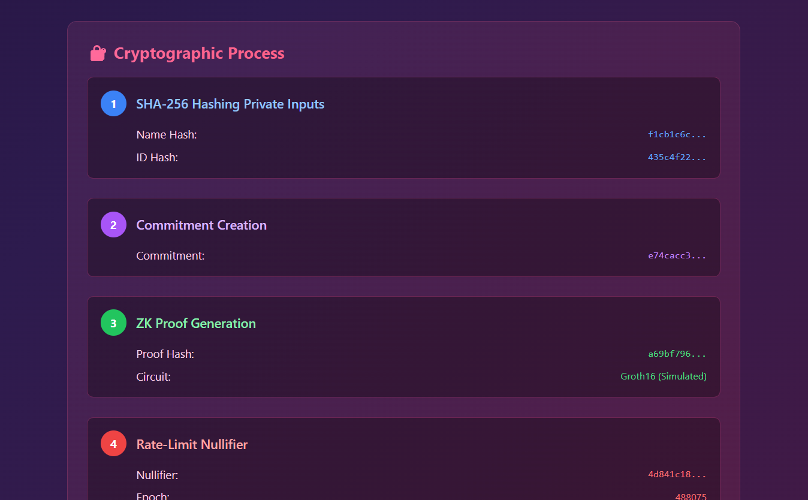Select the proof hash value a69bf796...
This screenshot has height=500, width=808.
(x=677, y=354)
